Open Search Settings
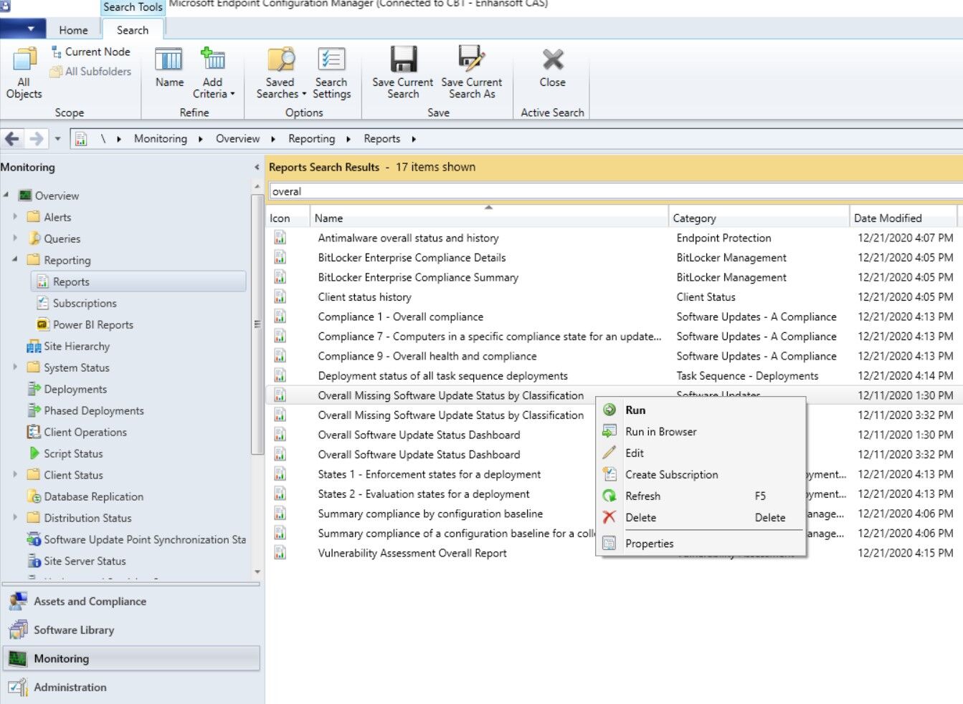Viewport: 963px width, 704px height. click(x=331, y=70)
